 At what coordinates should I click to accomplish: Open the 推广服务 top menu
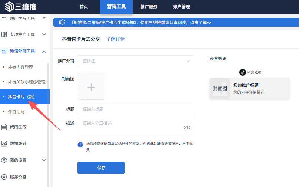[x=149, y=7]
